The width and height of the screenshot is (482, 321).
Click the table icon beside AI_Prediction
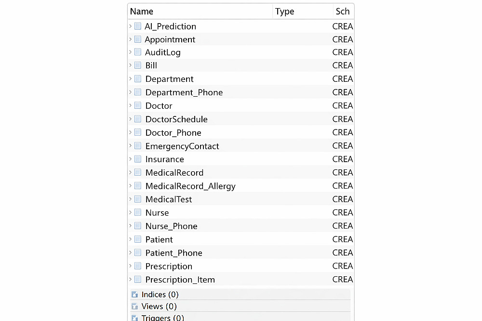[x=138, y=26]
